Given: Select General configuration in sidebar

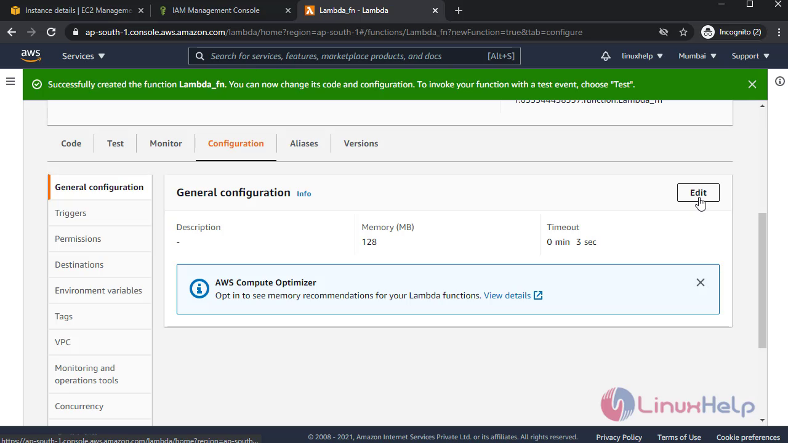Looking at the screenshot, I should pos(100,187).
